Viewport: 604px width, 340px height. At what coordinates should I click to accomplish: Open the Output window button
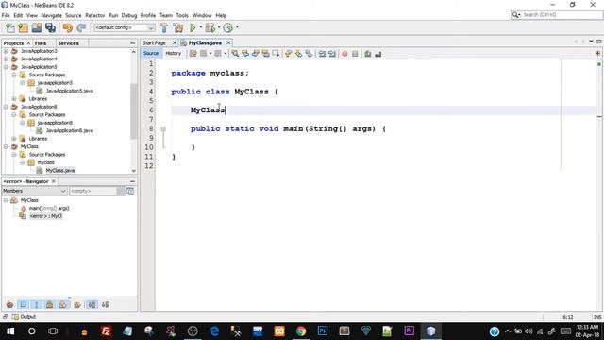click(x=24, y=317)
